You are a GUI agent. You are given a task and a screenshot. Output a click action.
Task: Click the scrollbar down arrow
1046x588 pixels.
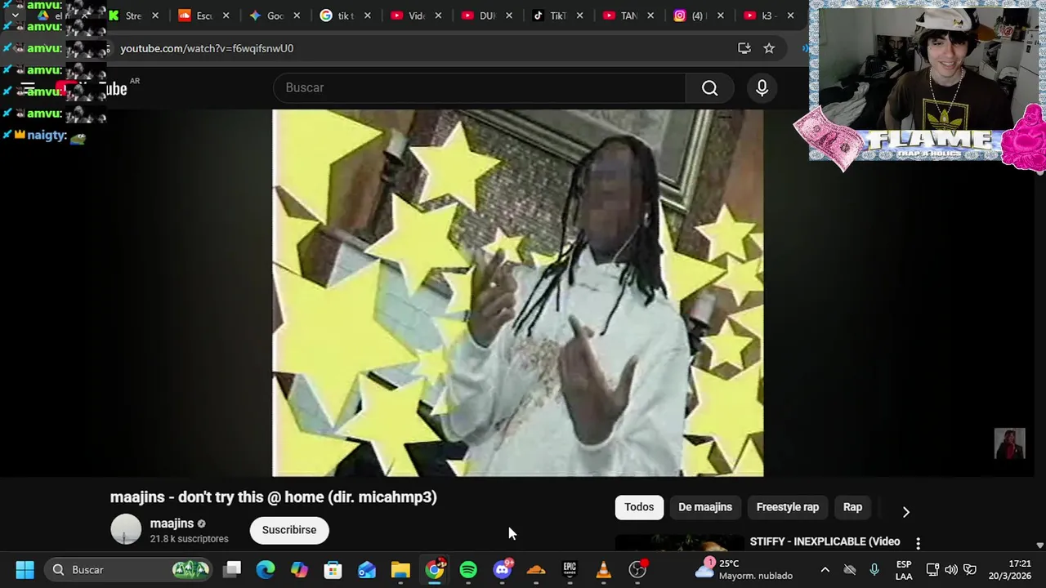click(1039, 546)
